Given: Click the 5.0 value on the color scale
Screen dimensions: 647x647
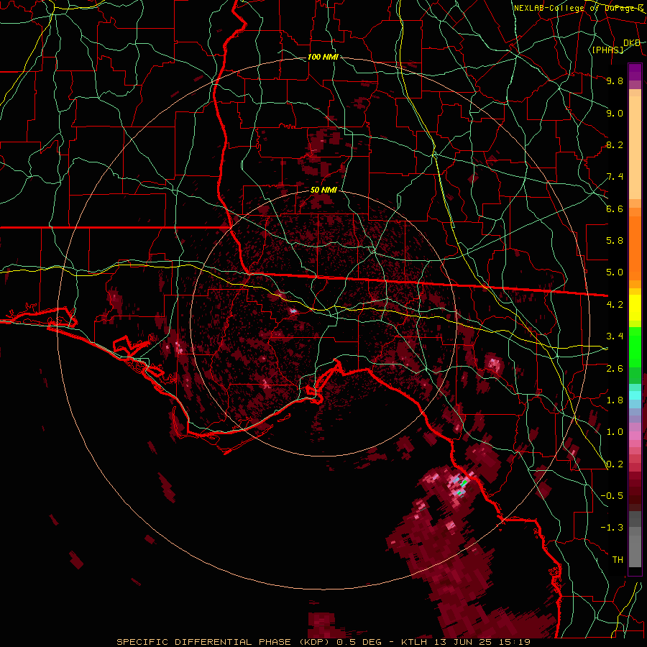Looking at the screenshot, I should pyautogui.click(x=615, y=272).
